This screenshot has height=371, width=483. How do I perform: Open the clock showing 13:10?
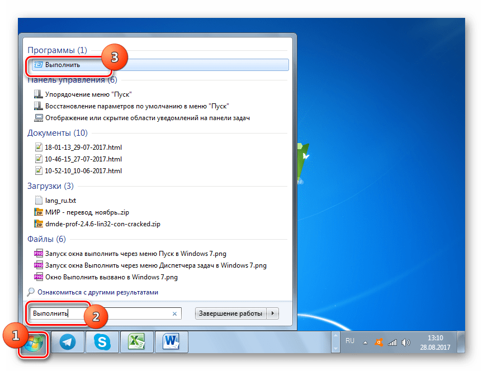click(435, 343)
